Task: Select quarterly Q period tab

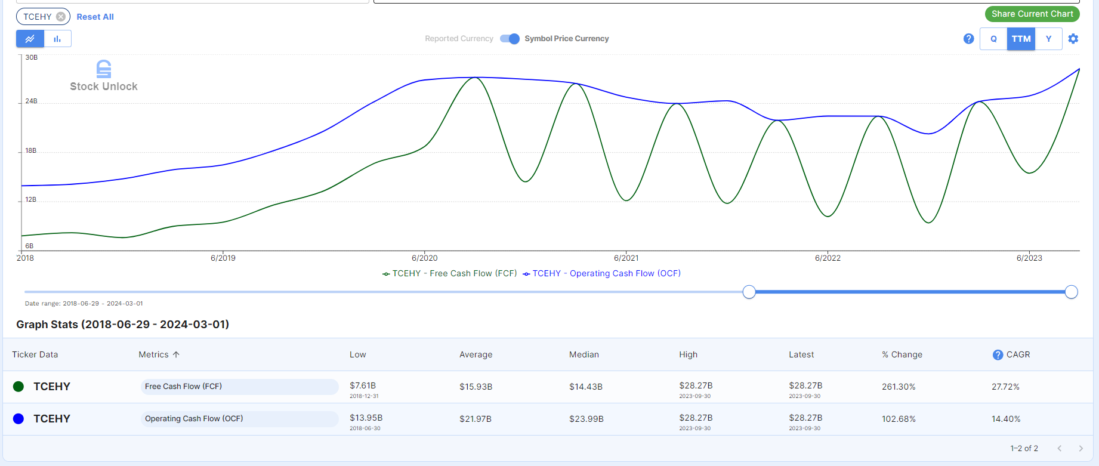Action: (x=993, y=39)
